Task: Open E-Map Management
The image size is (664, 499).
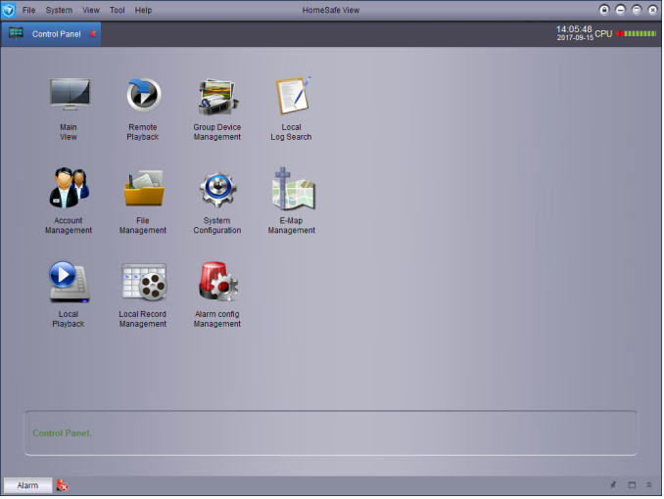Action: tap(291, 188)
